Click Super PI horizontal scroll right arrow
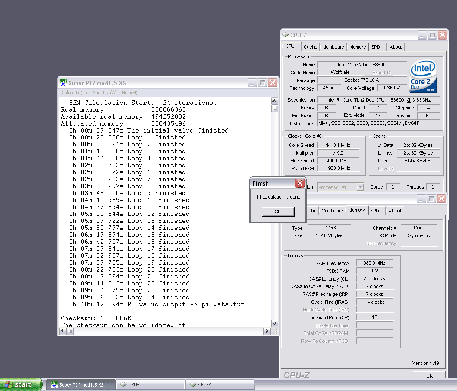 267,331
